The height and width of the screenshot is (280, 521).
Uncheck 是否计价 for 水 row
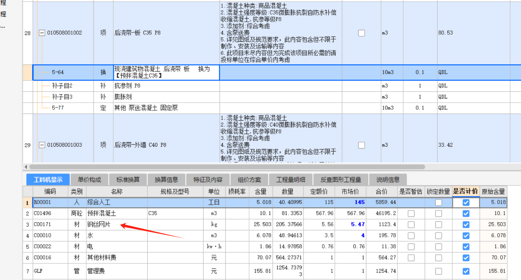tap(466, 236)
